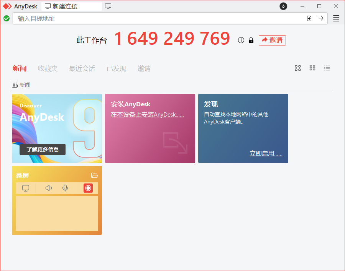Add a new session tab
The height and width of the screenshot is (271, 345).
click(108, 6)
